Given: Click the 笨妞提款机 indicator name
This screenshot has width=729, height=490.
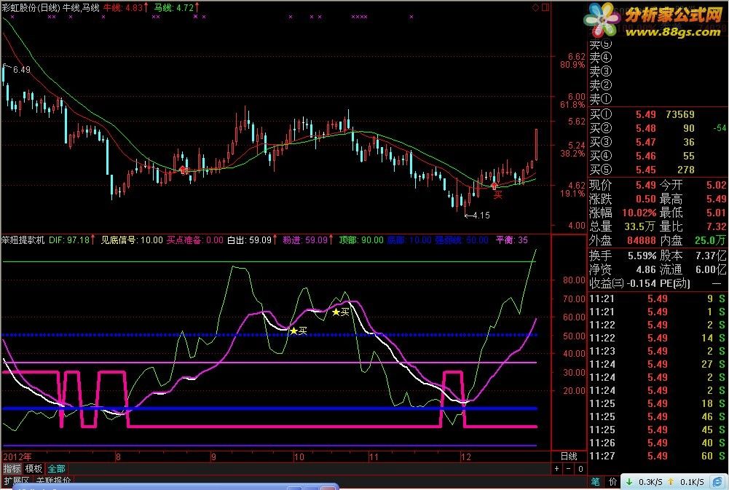Looking at the screenshot, I should 23,240.
